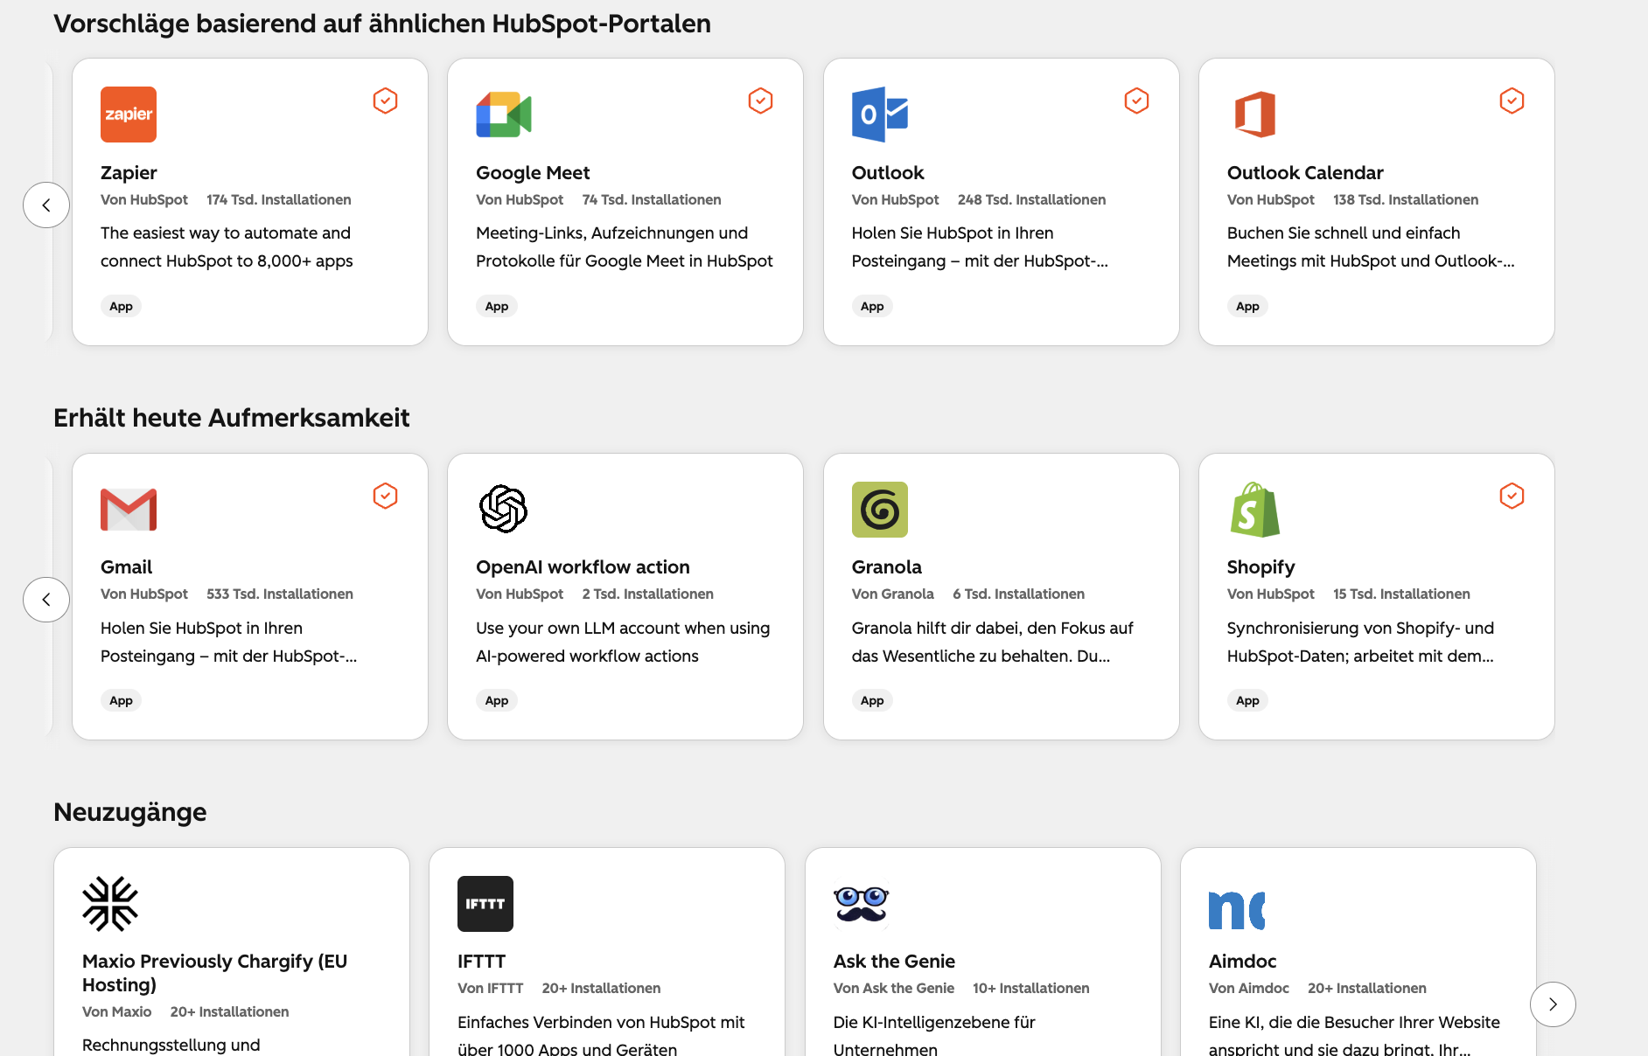Viewport: 1648px width, 1056px height.
Task: Click App tag on Outlook Calendar card
Action: (1247, 306)
